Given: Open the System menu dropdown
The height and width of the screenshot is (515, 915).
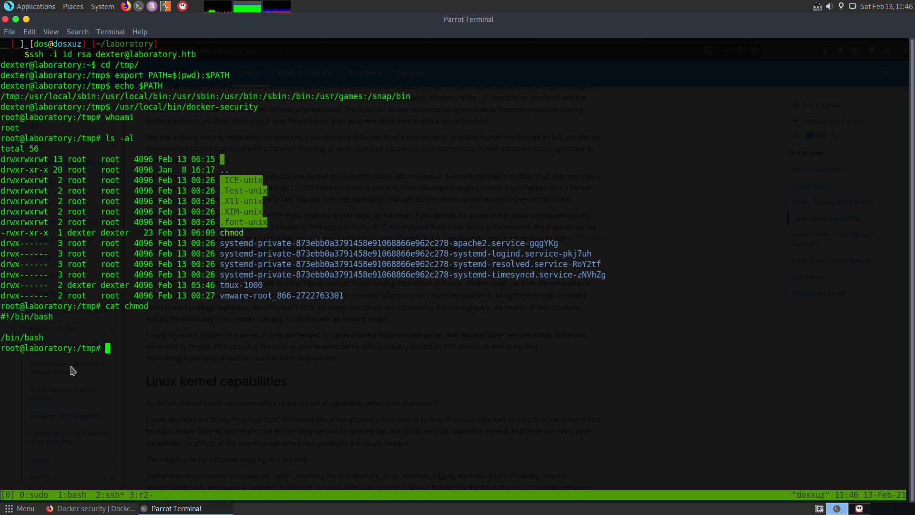Looking at the screenshot, I should click(102, 6).
